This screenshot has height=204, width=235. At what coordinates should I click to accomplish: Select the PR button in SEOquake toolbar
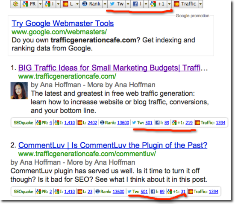[x=29, y=4]
